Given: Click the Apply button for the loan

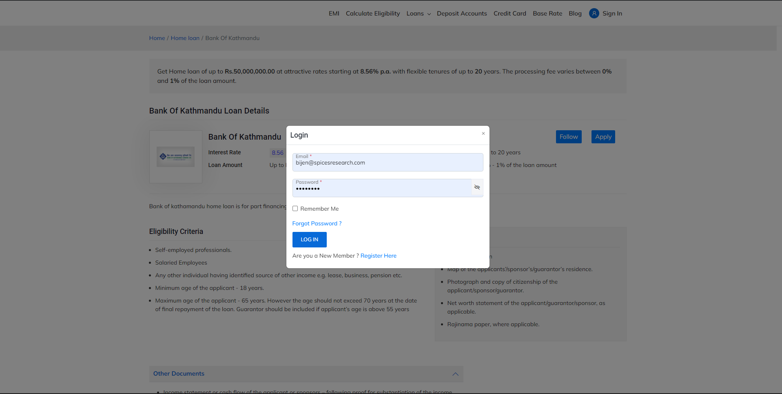Looking at the screenshot, I should pyautogui.click(x=603, y=137).
